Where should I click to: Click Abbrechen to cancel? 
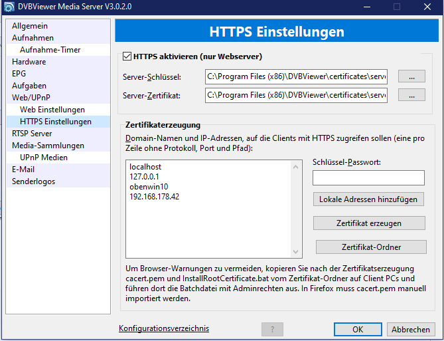coord(411,330)
